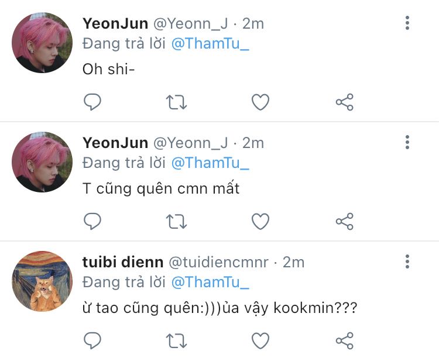Like the "Oh shi-" tweet

260,102
